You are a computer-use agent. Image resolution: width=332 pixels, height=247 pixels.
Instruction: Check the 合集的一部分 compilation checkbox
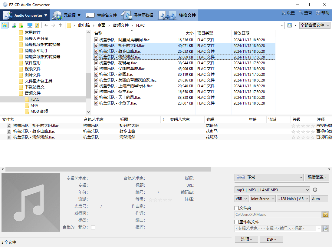click(x=94, y=227)
